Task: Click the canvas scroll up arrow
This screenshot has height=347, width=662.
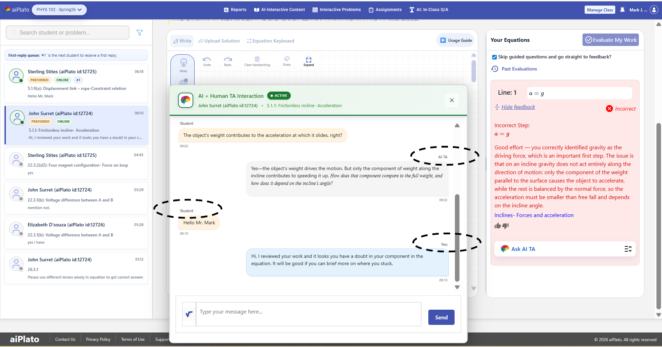Action: pyautogui.click(x=474, y=55)
